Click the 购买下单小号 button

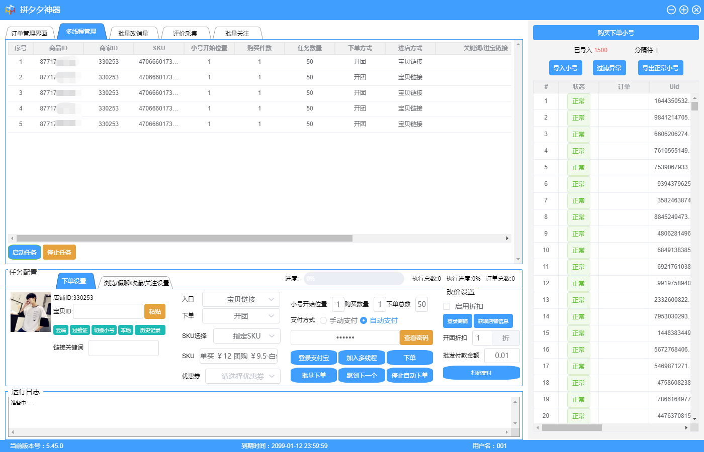click(x=616, y=33)
